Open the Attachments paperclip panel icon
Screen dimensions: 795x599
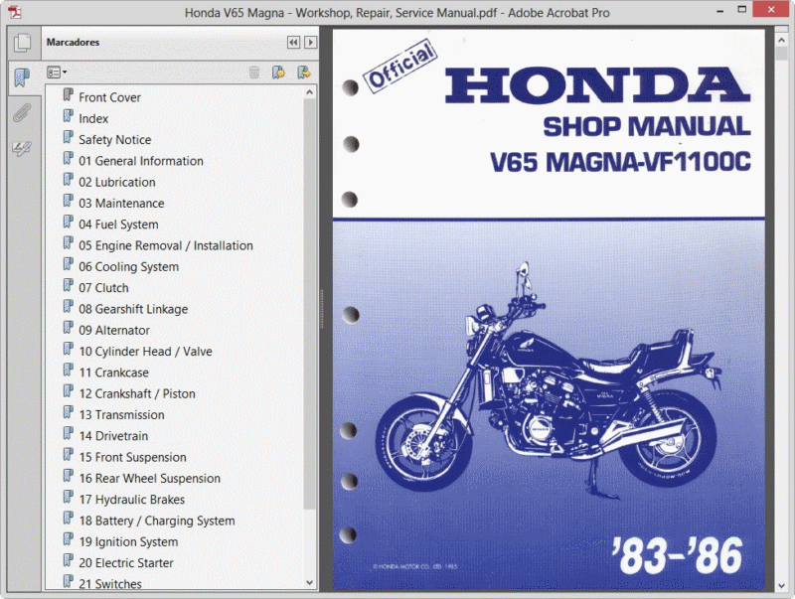(x=21, y=112)
